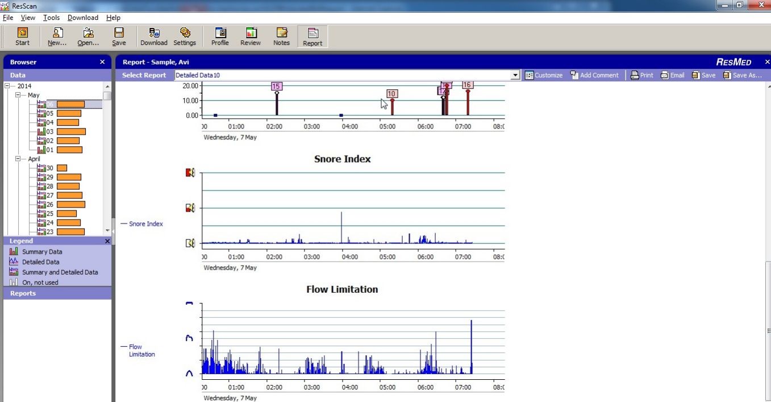Select May 05 session in tree
This screenshot has width=771, height=402.
59,113
